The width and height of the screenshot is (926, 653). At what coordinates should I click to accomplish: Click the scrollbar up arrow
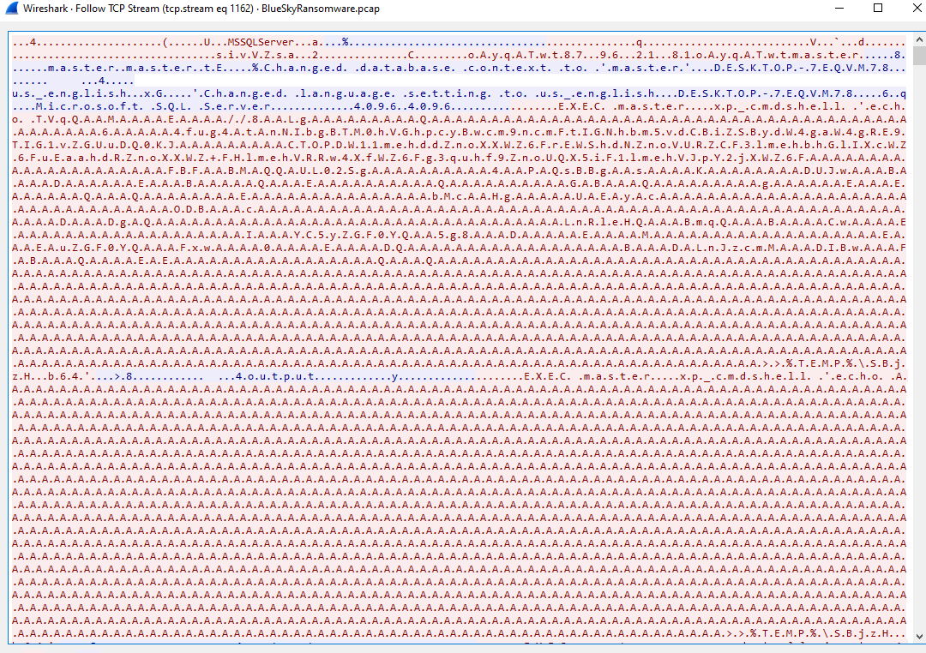(x=918, y=39)
